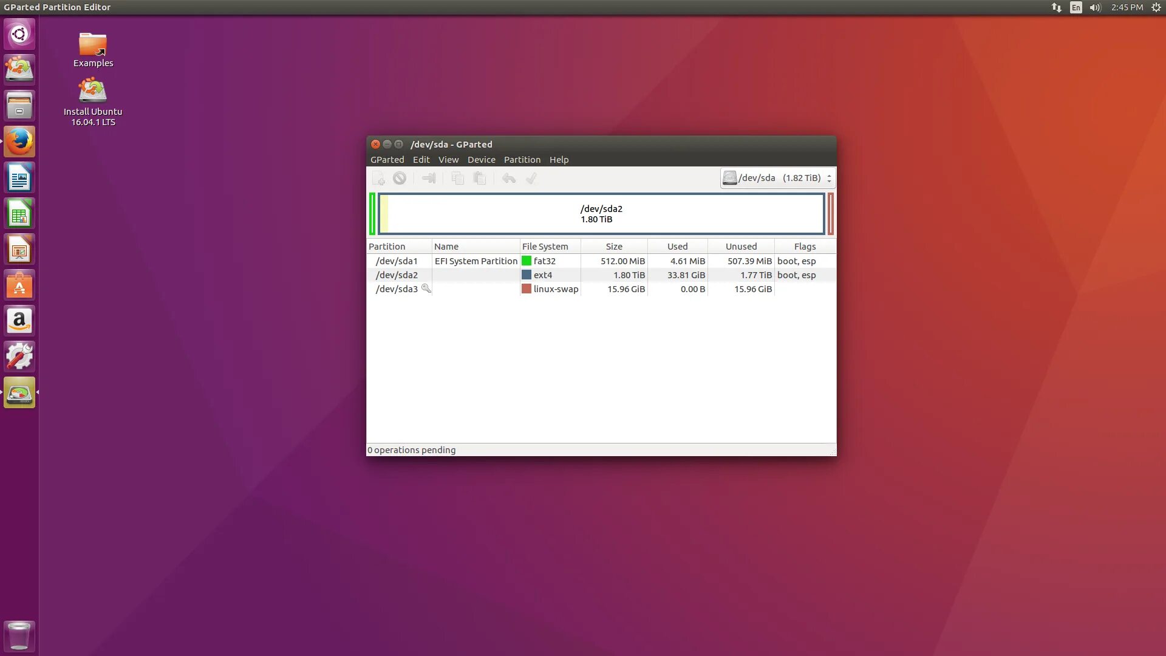The height and width of the screenshot is (656, 1166).
Task: Click the Paste partition toolbar icon
Action: pos(480,179)
